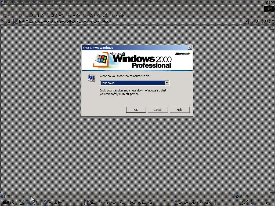Image resolution: width=275 pixels, height=206 pixels.
Task: Switch to http://www.microsoft.co... taskbar button
Action: coord(106,203)
